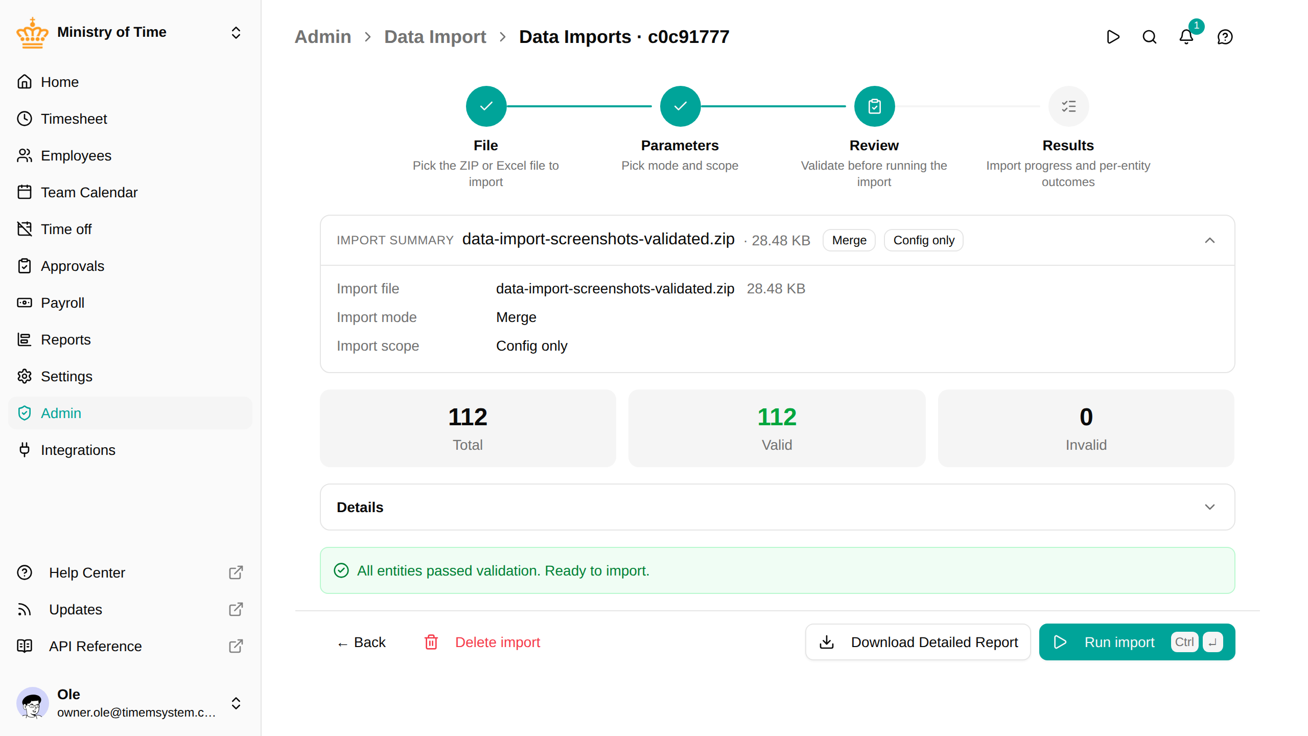Open Timesheet in the sidebar
This screenshot has width=1308, height=736.
coord(131,119)
